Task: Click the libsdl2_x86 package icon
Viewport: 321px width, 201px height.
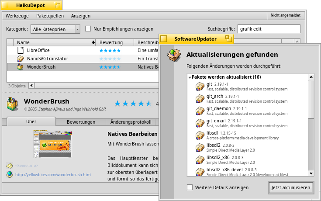Action: point(200,160)
